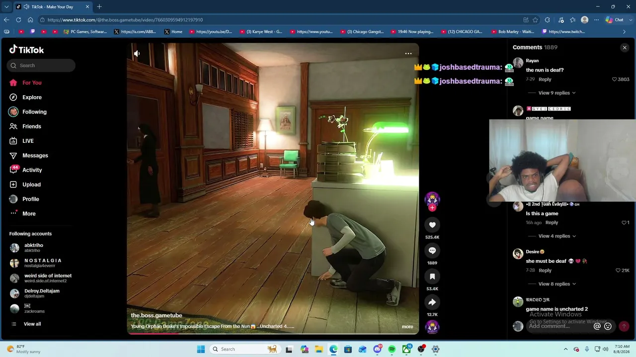This screenshot has height=357, width=636.
Task: Save video using the bookmark icon
Action: [432, 277]
